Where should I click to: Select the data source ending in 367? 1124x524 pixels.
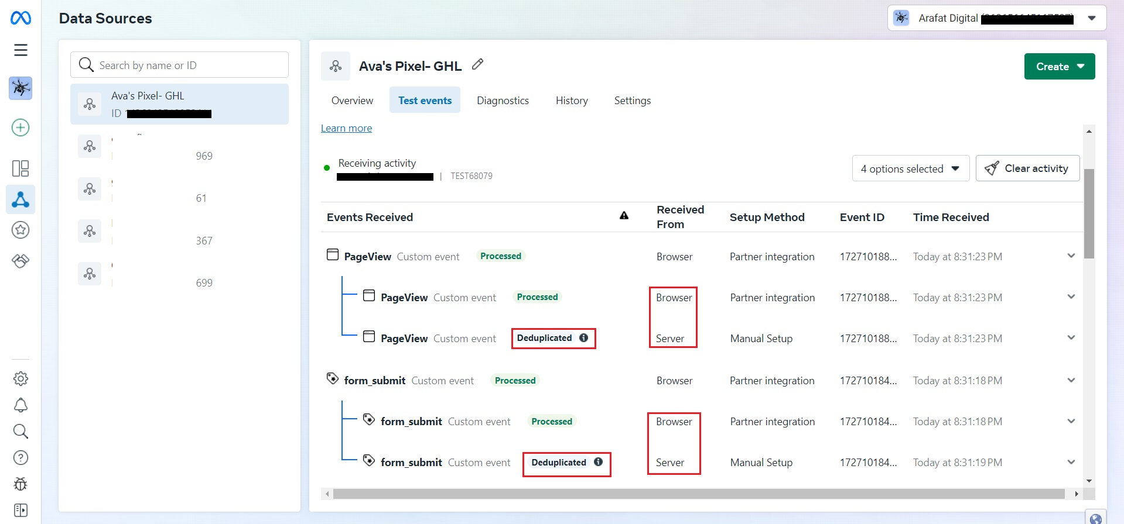(x=179, y=231)
